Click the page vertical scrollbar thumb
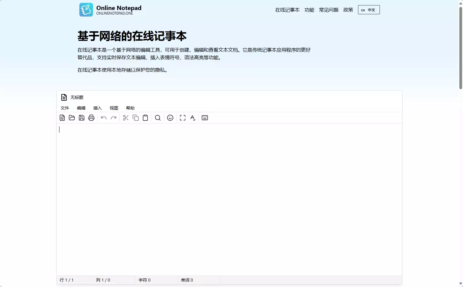 [461, 48]
